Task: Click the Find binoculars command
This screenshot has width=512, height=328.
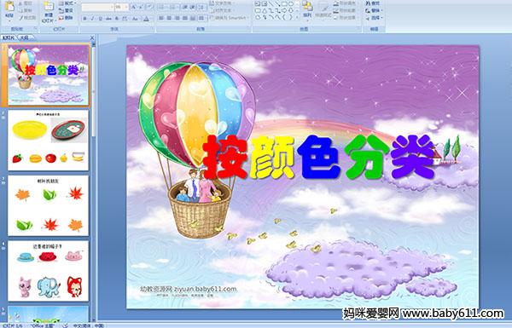Action: click(373, 3)
